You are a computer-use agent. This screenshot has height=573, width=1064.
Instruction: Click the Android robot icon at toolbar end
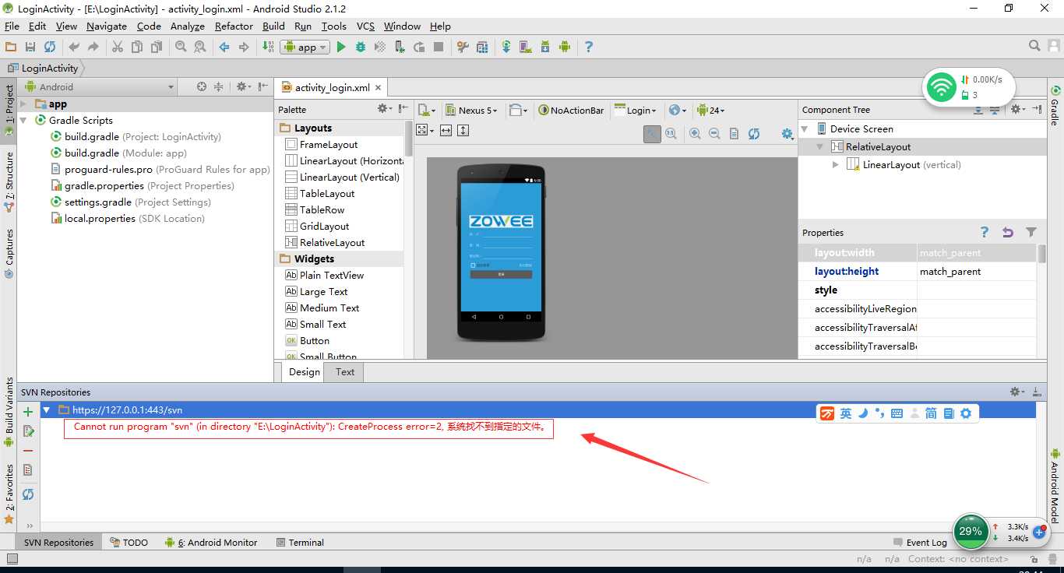[x=565, y=47]
